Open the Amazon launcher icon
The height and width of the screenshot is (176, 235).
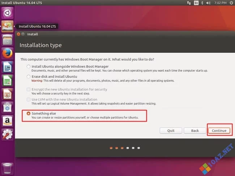[7, 121]
